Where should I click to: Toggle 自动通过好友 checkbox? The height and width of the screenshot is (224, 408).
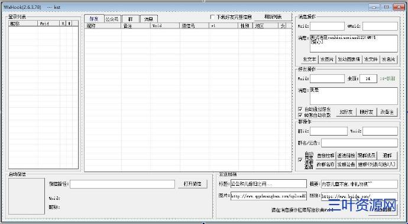point(300,109)
